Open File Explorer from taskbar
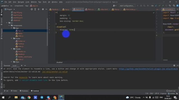Screen dimensions: 179x100 click(x=16, y=97)
